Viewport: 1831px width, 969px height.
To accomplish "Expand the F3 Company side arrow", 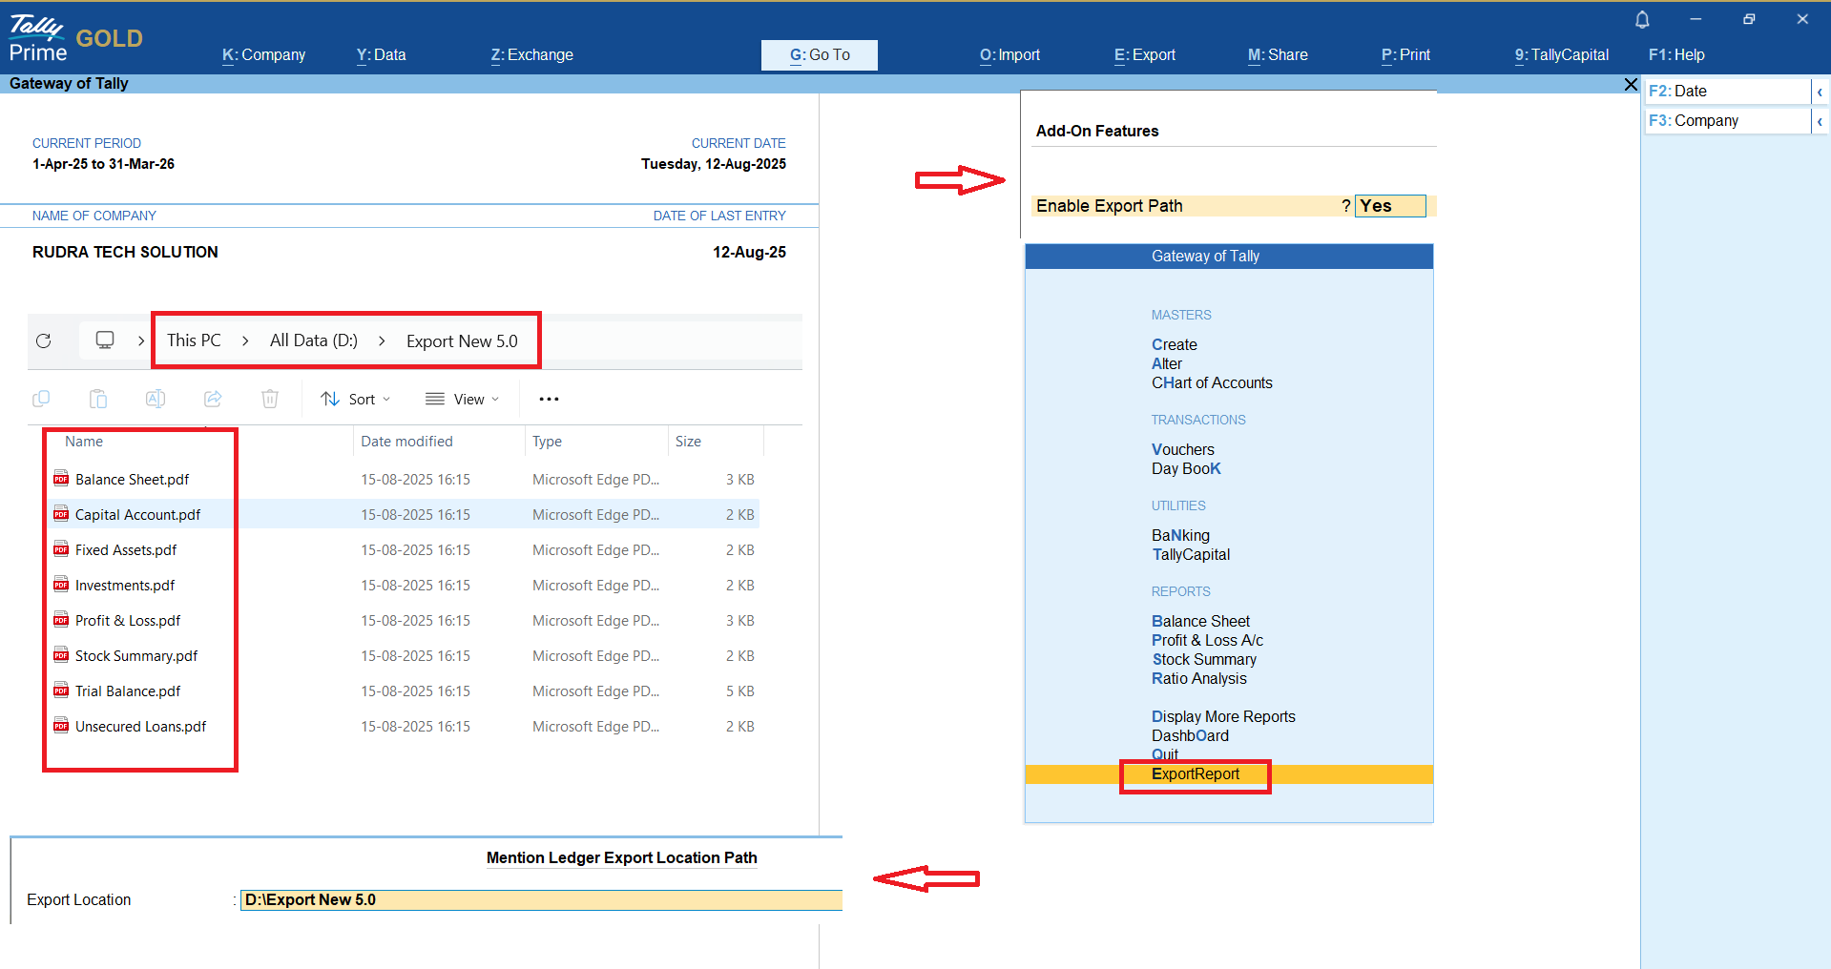I will [x=1820, y=121].
